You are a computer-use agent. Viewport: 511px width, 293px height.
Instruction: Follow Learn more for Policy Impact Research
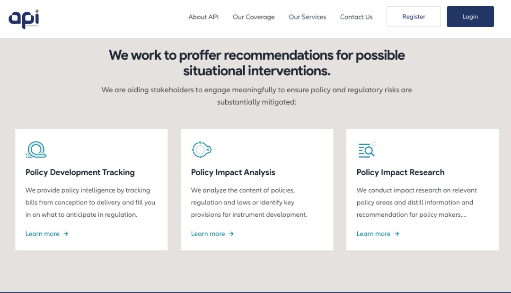(374, 234)
